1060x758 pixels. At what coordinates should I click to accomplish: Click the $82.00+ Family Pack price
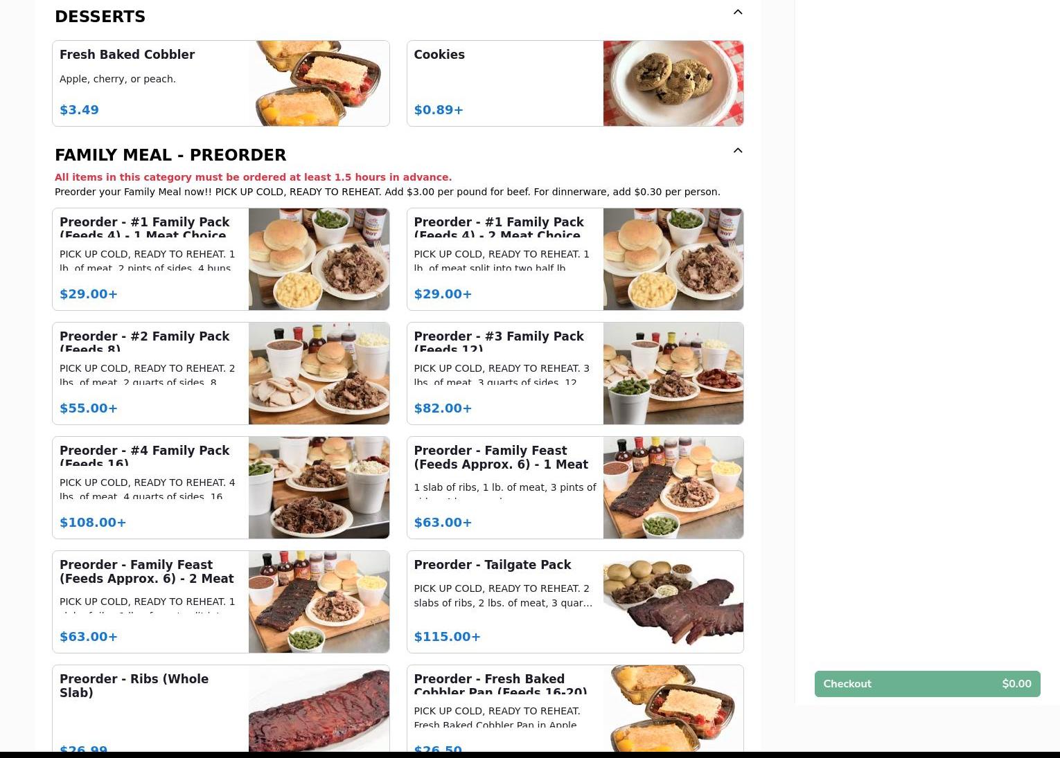tap(443, 408)
